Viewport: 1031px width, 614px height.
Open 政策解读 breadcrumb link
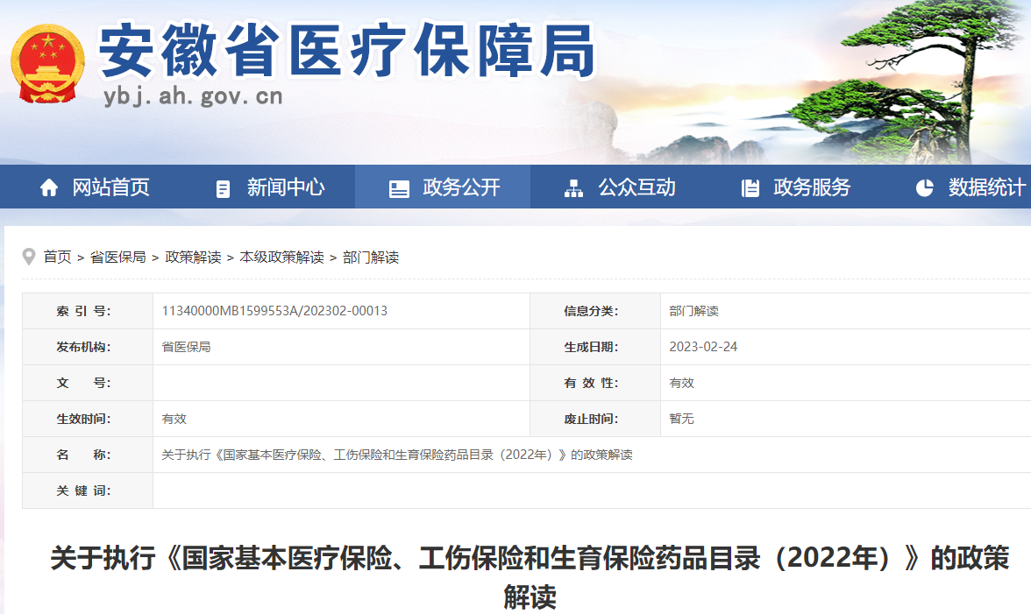193,257
